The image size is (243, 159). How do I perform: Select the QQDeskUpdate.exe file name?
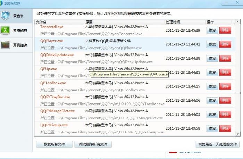click(57, 55)
